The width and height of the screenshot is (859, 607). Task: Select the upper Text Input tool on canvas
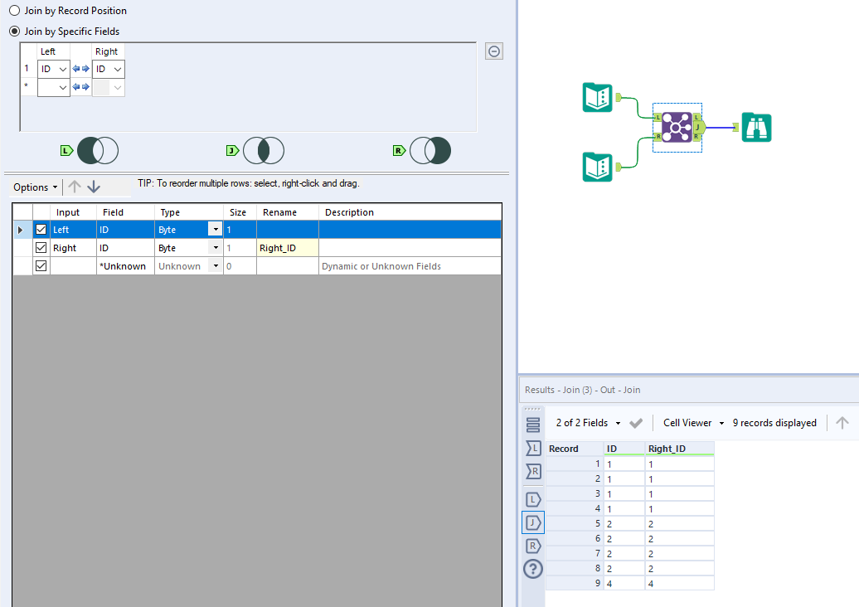(596, 97)
